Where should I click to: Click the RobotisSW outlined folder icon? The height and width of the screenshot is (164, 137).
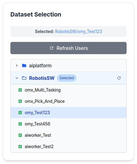pos(24,78)
